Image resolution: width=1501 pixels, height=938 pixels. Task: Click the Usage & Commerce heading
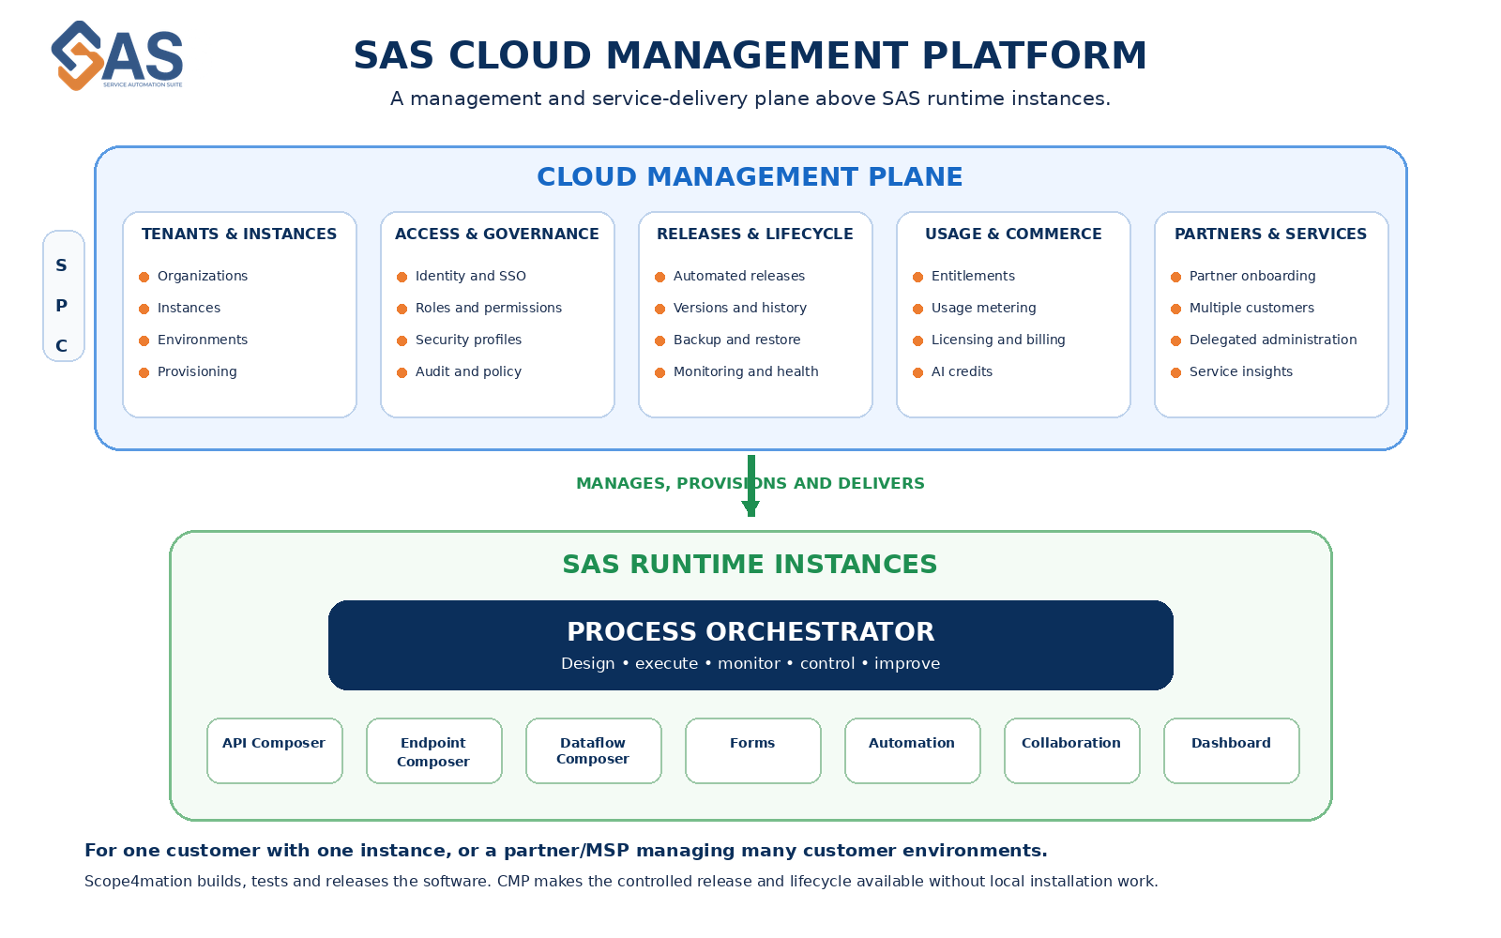1013,234
